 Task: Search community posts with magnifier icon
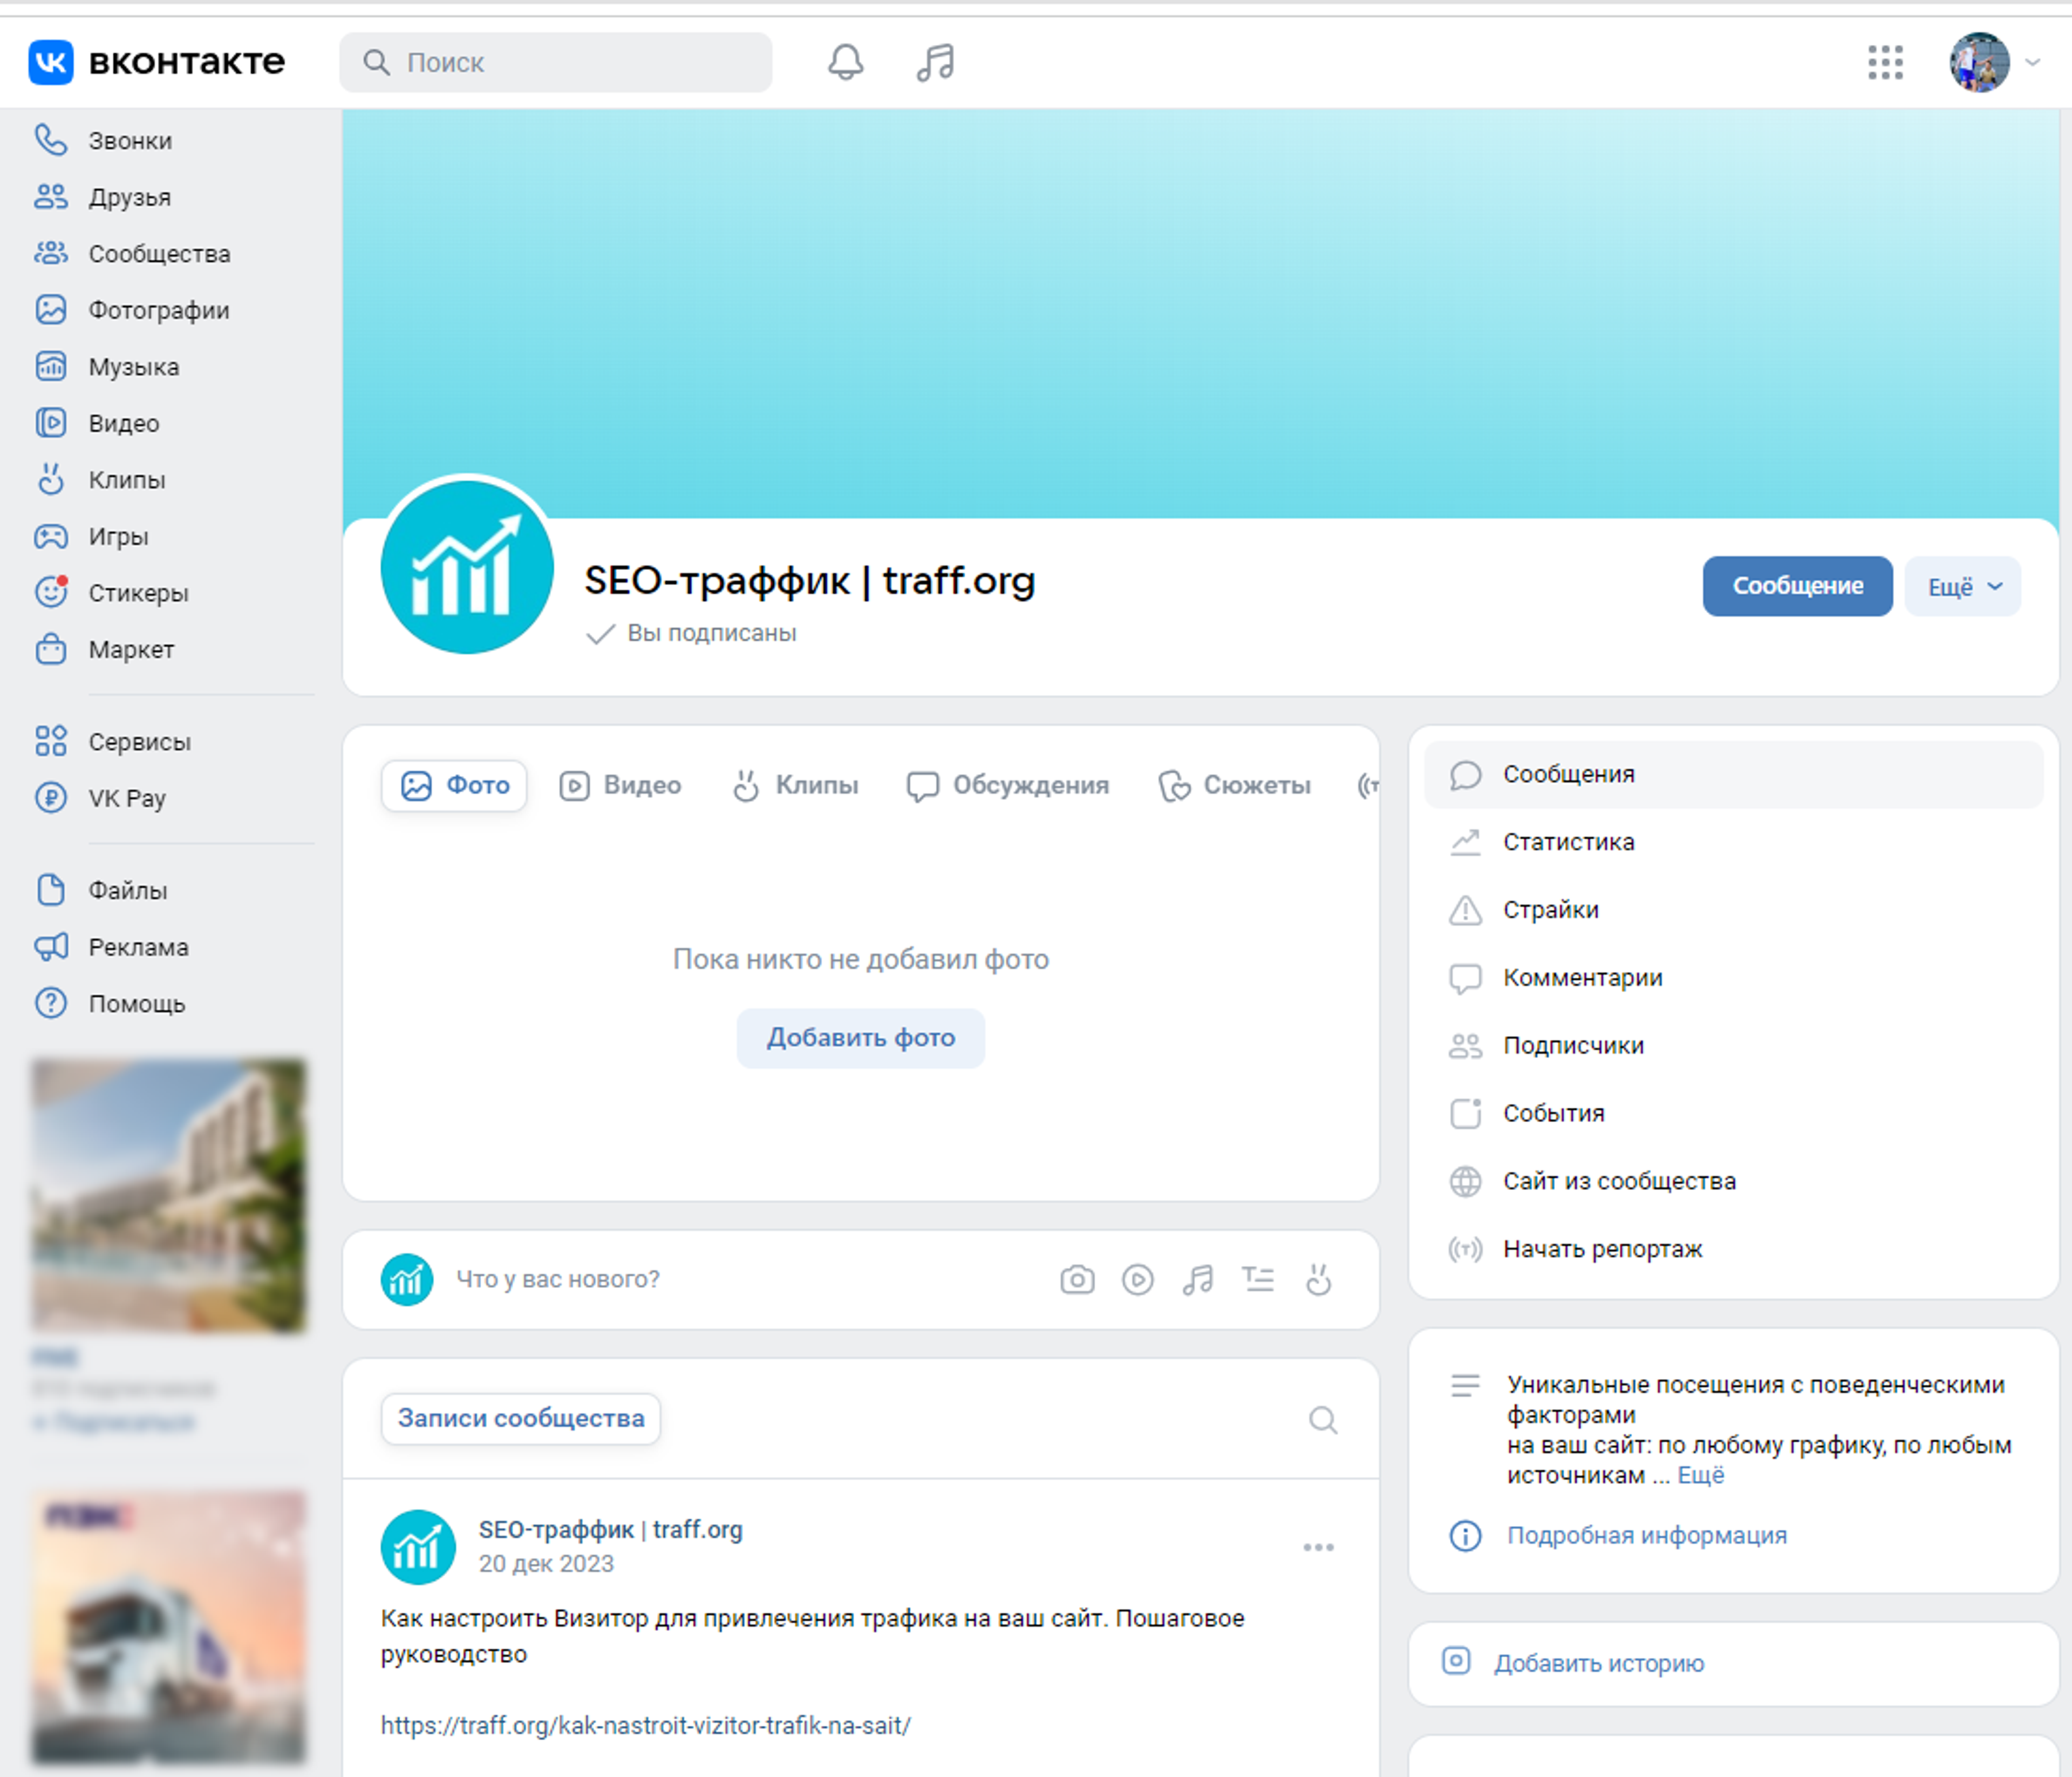pos(1323,1419)
